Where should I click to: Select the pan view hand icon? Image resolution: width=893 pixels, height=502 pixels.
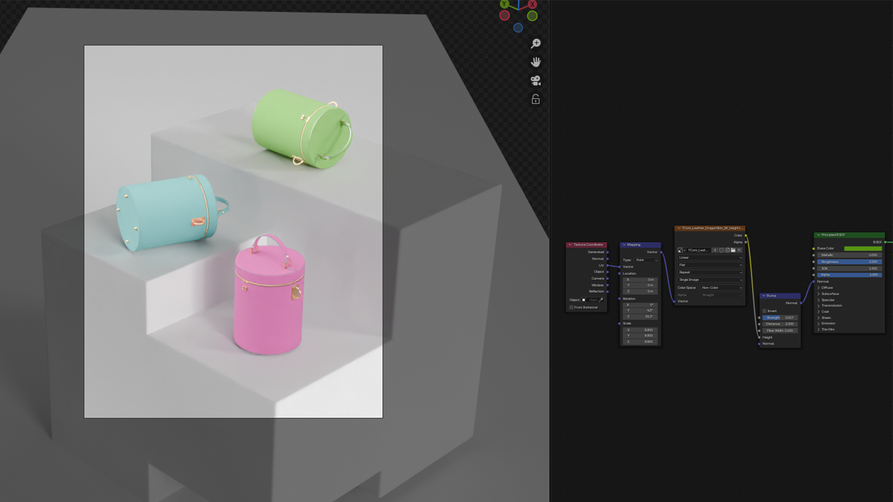535,62
